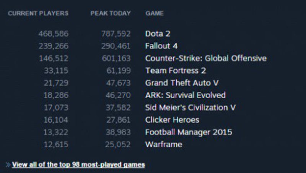Open Football Manager 2015 entry
The width and height of the screenshot is (306, 173).
pyautogui.click(x=189, y=132)
